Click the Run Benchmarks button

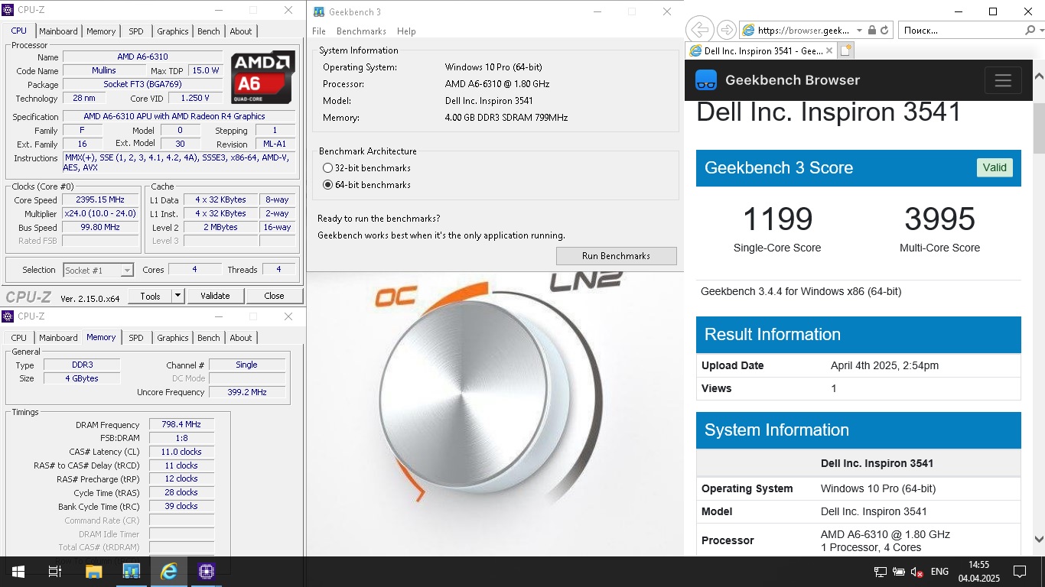tap(616, 256)
